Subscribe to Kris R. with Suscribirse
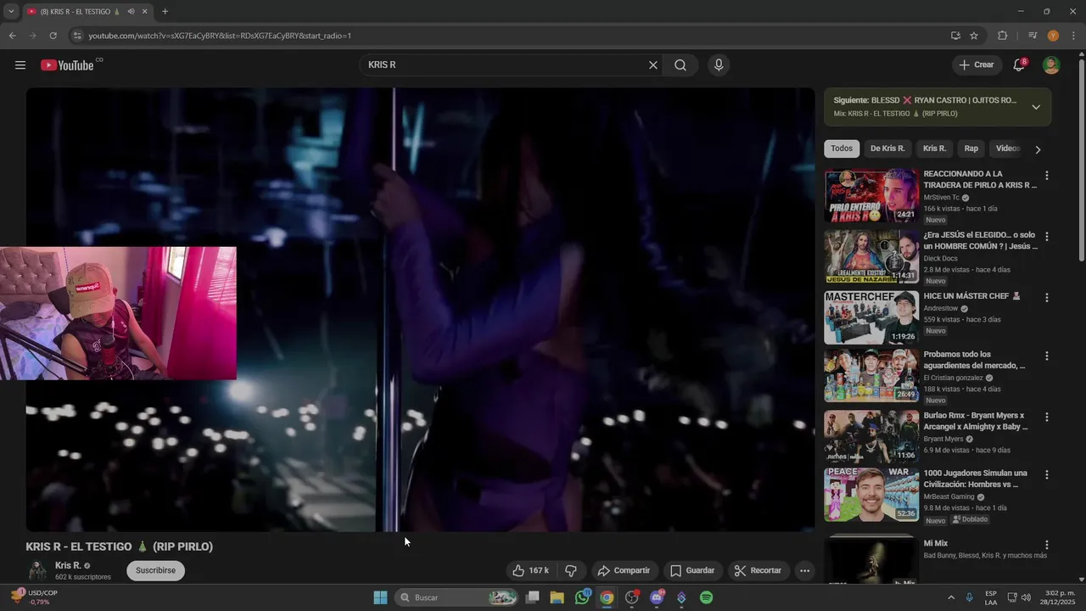1086x611 pixels. point(155,570)
